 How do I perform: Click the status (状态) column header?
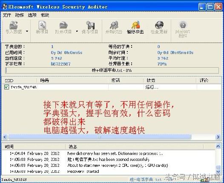170,80
